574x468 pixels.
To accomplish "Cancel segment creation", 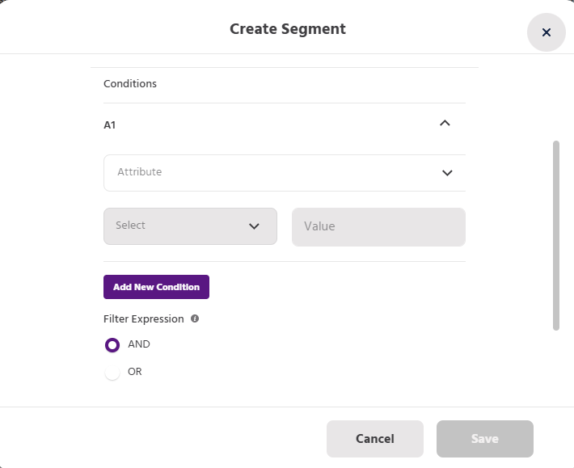I will (x=374, y=439).
